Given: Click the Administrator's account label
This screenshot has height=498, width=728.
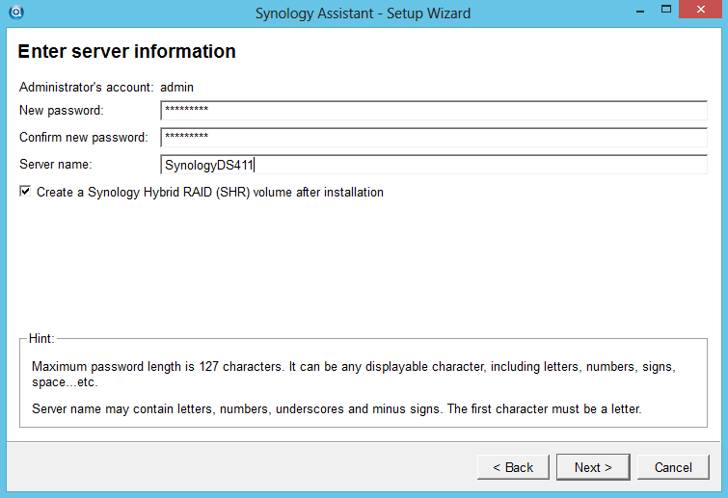Looking at the screenshot, I should point(86,87).
